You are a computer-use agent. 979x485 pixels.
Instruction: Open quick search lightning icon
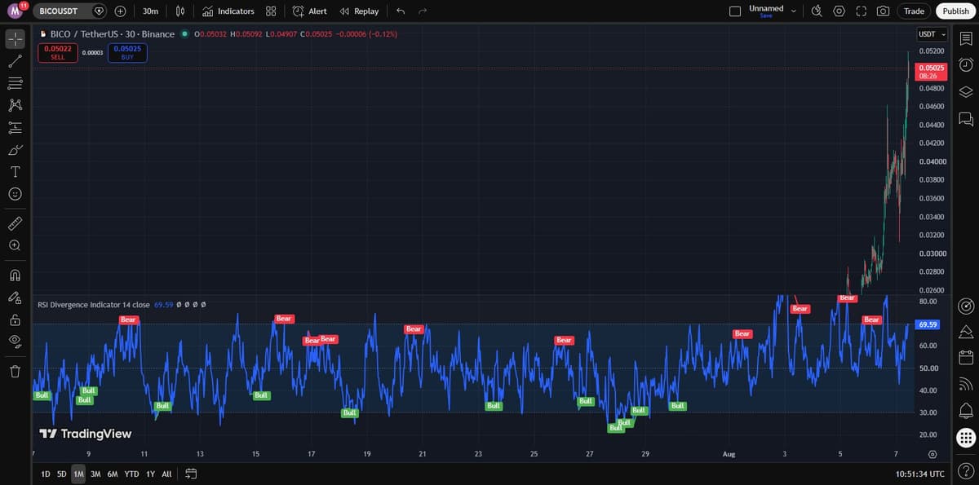[817, 11]
